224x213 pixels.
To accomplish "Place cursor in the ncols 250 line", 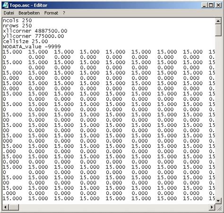I will coord(17,20).
